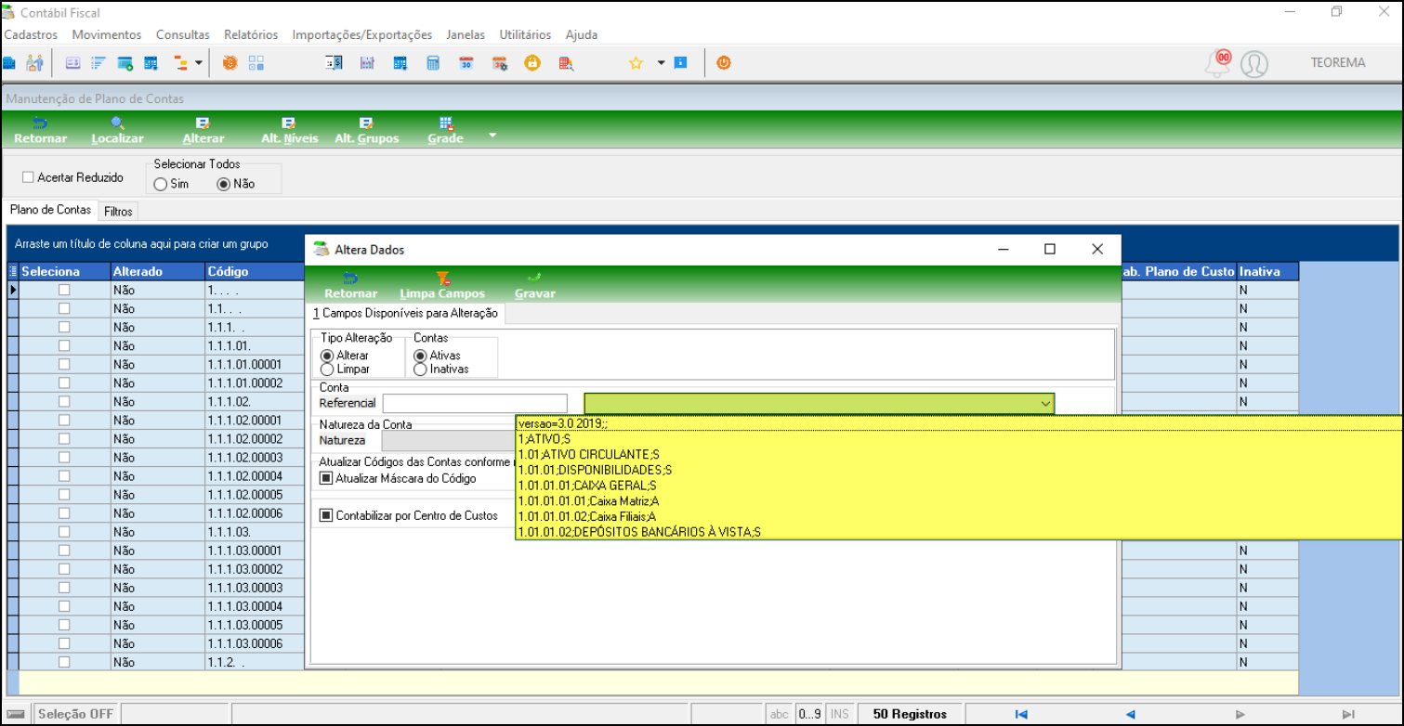Click the four-squares grid toolbar icon
Viewport: 1404px width, 726px height.
tap(256, 63)
